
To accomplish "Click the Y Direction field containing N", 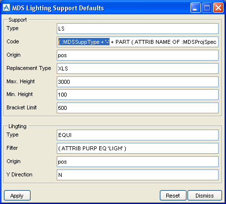I will click(138, 175).
